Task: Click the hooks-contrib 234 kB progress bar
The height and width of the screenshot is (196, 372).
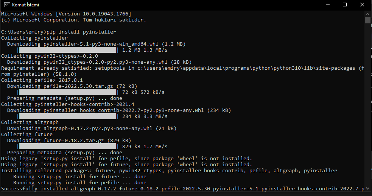Action: click(x=67, y=116)
